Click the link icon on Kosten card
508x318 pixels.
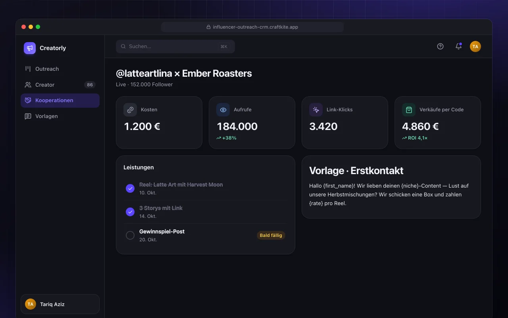(x=130, y=110)
